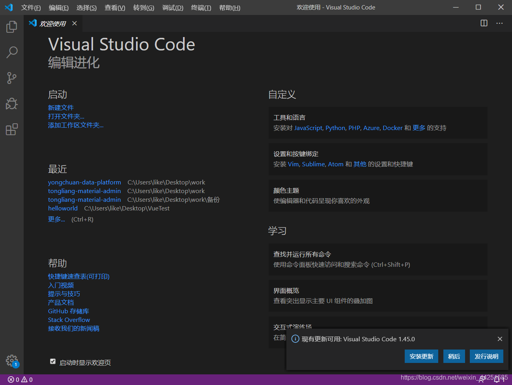This screenshot has height=385, width=512.
Task: Click the Python language link
Action: pos(335,128)
